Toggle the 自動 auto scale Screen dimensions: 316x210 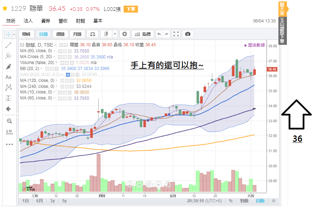click(260, 201)
